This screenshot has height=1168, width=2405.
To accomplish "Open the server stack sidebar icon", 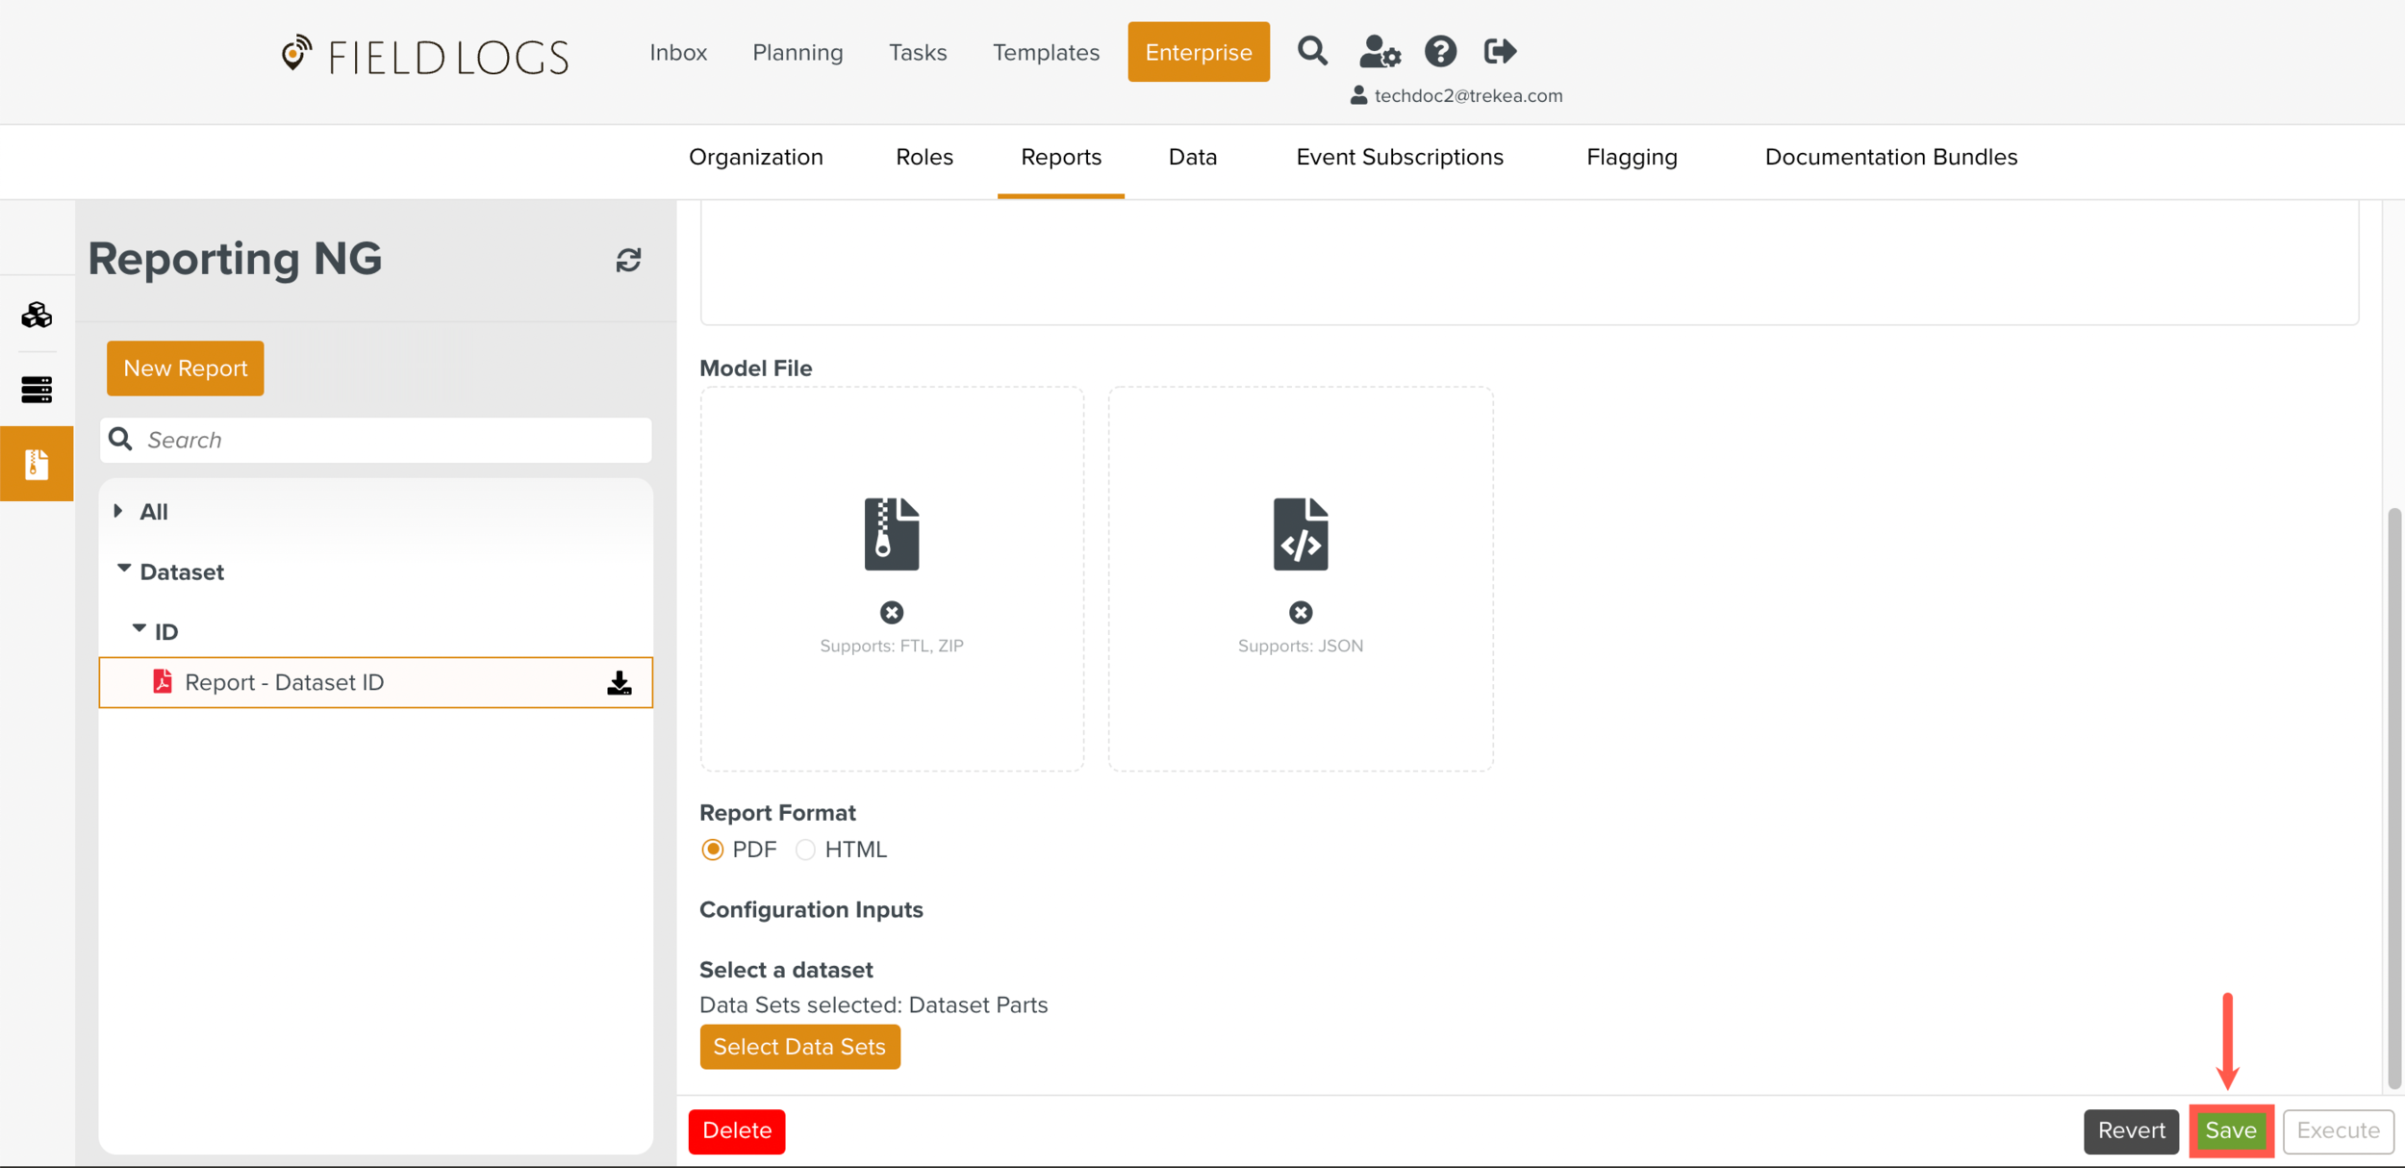I will point(37,389).
